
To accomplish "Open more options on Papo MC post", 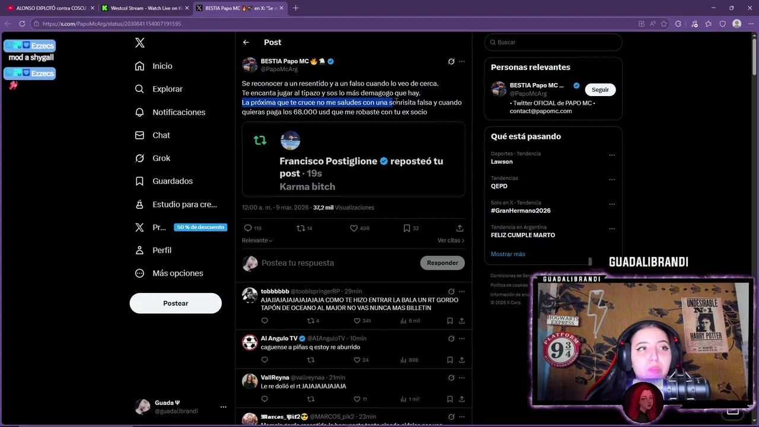I will [462, 61].
